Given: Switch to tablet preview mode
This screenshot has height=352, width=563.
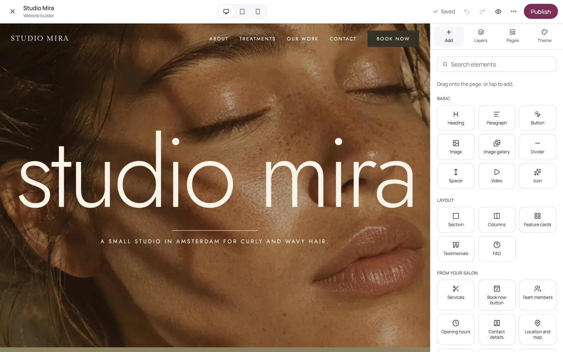Looking at the screenshot, I should 242,12.
